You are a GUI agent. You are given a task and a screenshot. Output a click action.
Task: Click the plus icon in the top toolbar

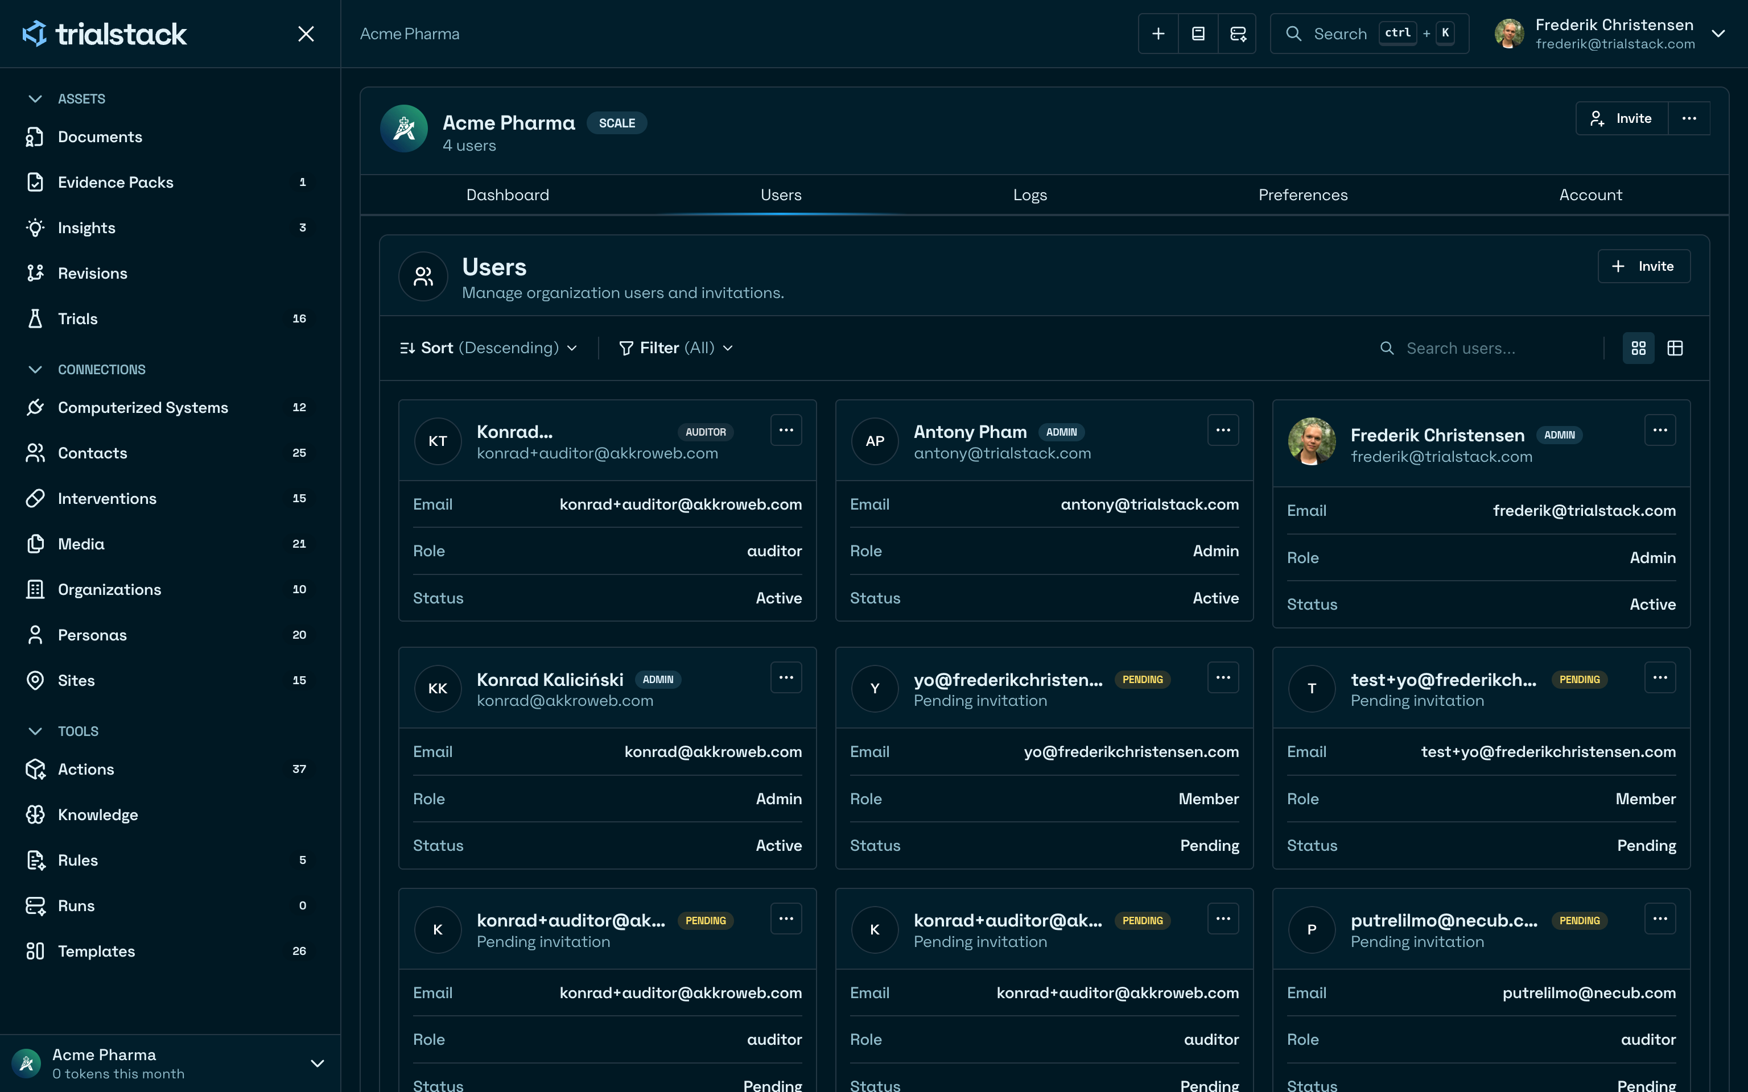pyautogui.click(x=1158, y=34)
